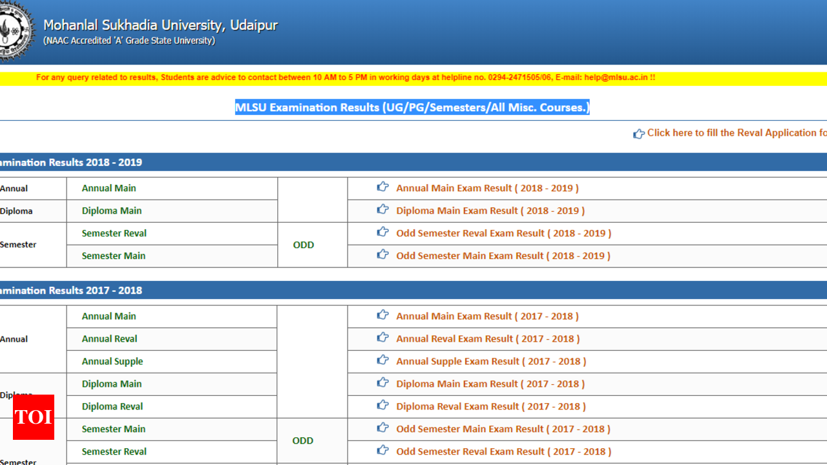Click the yellow helpline notice banner
The image size is (827, 465).
(413, 77)
